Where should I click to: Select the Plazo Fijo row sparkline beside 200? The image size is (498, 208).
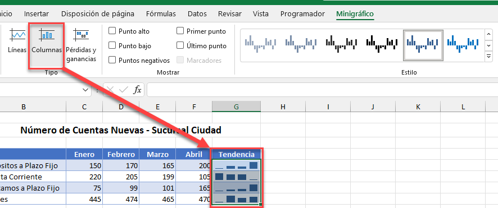(x=236, y=165)
